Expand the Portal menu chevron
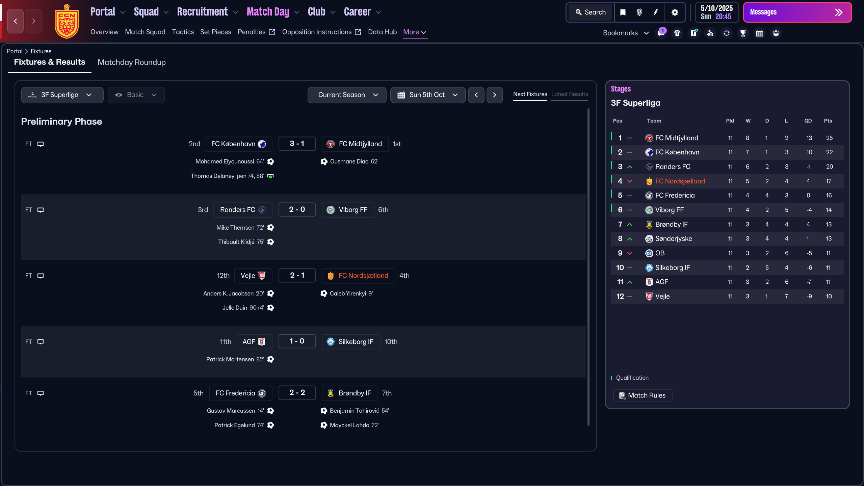The height and width of the screenshot is (486, 864). (123, 12)
